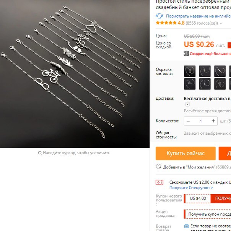Screen dimensions: 231x231
Task: Select the first metal color thumbnail in the top row
Action: pos(190,71)
